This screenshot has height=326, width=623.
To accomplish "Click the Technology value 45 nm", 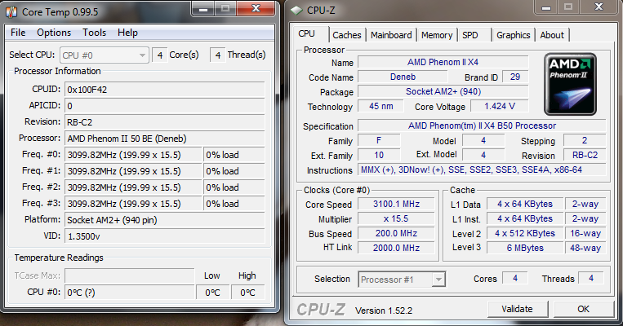I will click(380, 106).
